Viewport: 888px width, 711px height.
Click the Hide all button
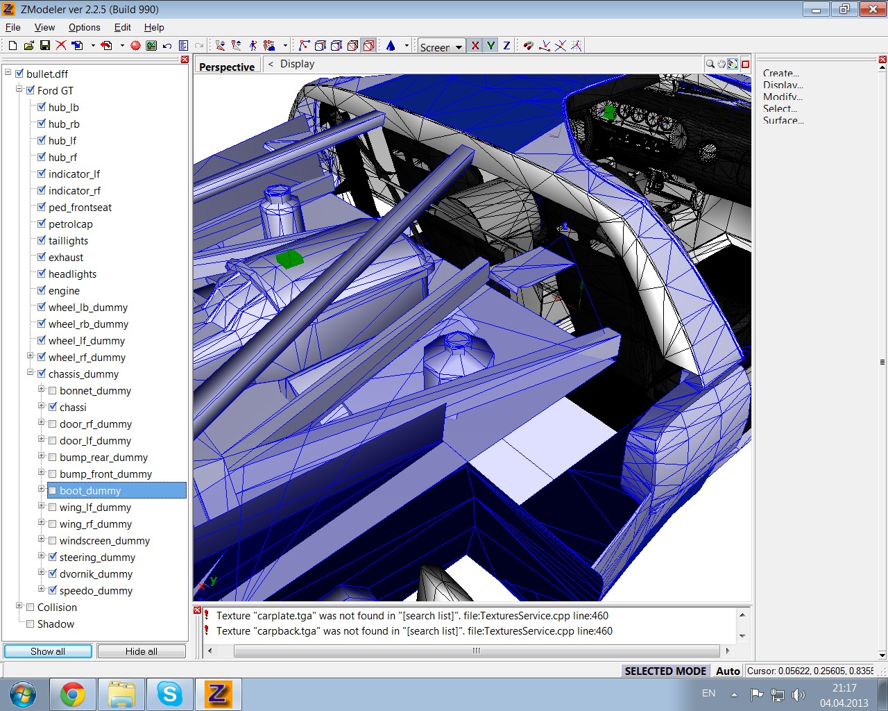[x=142, y=651]
